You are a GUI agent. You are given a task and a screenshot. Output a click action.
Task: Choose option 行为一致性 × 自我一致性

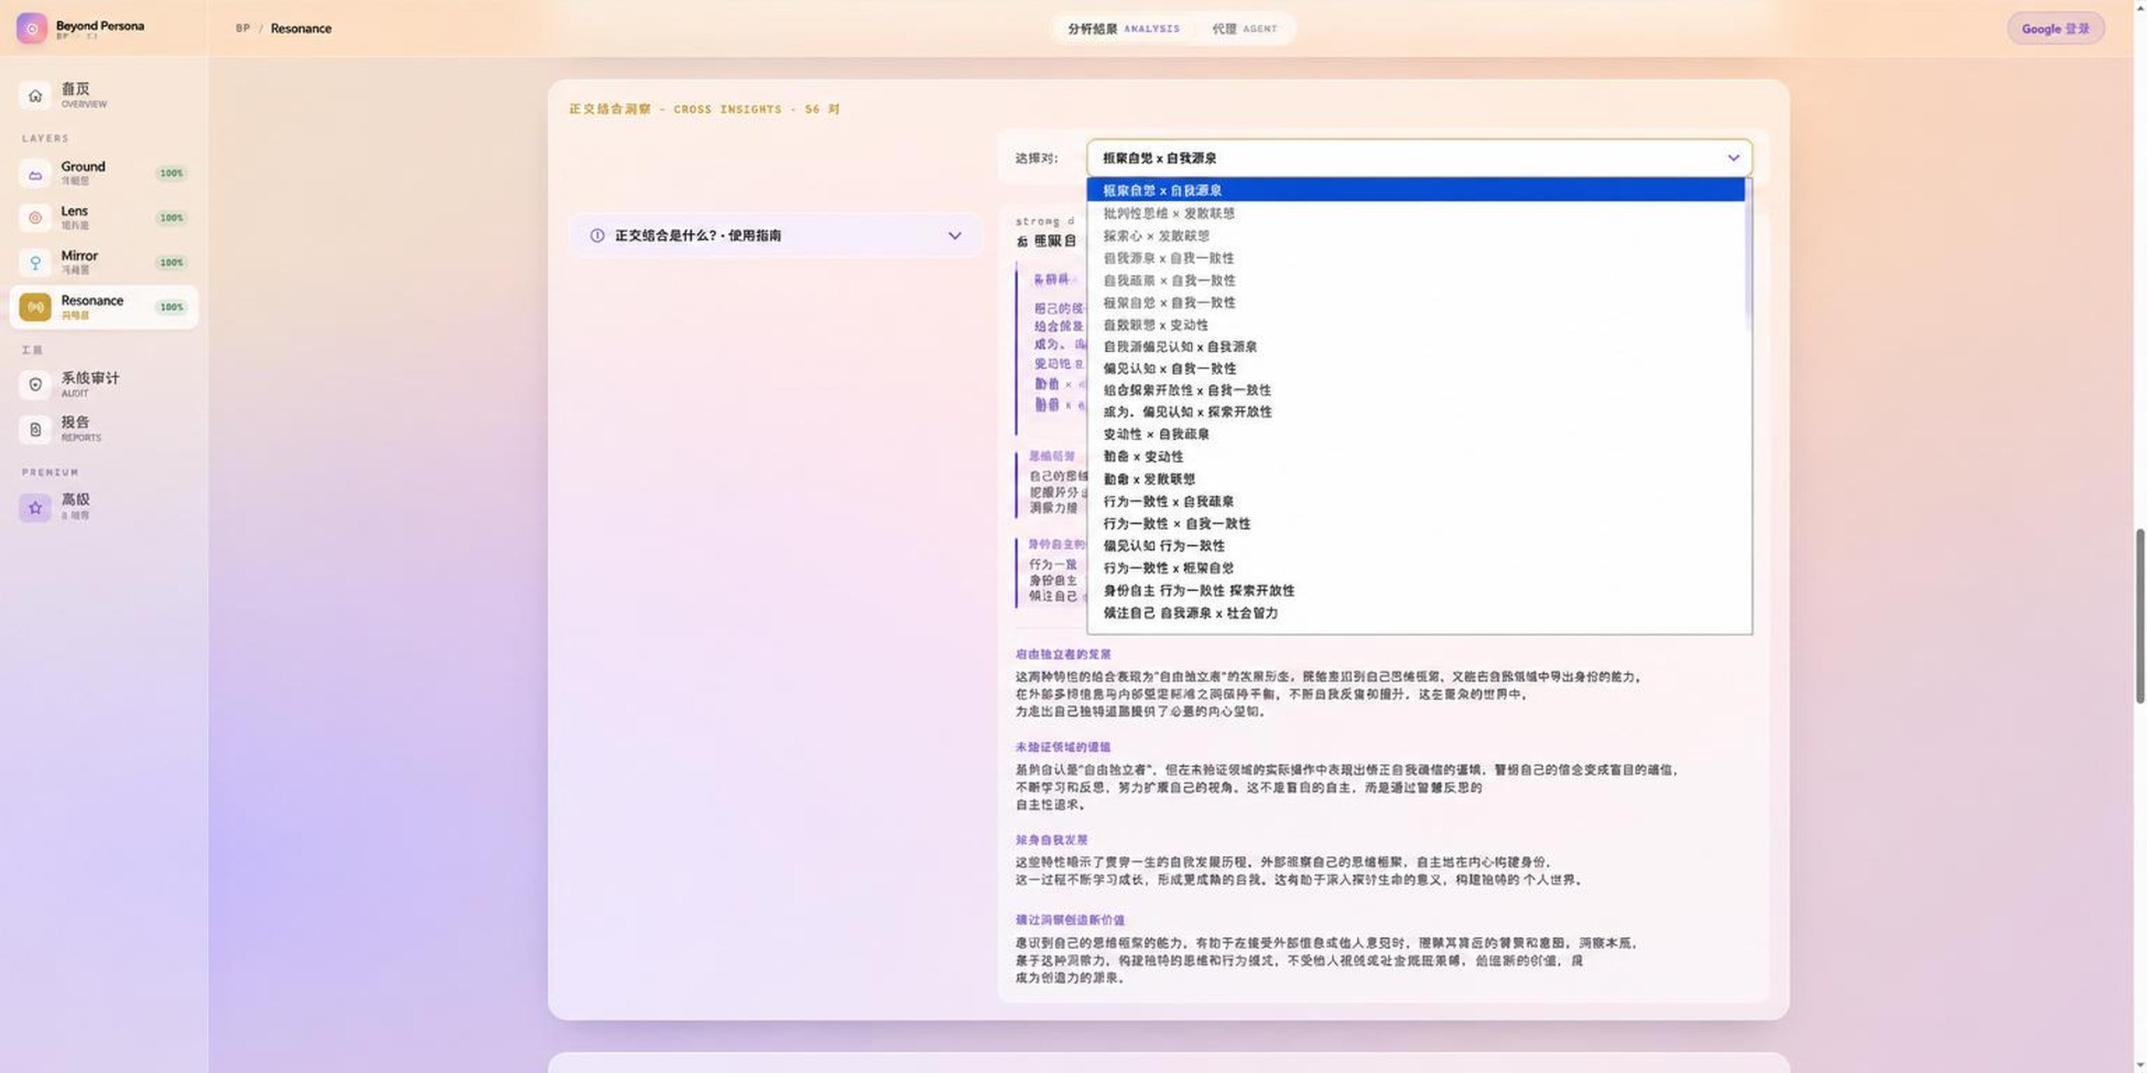point(1416,523)
